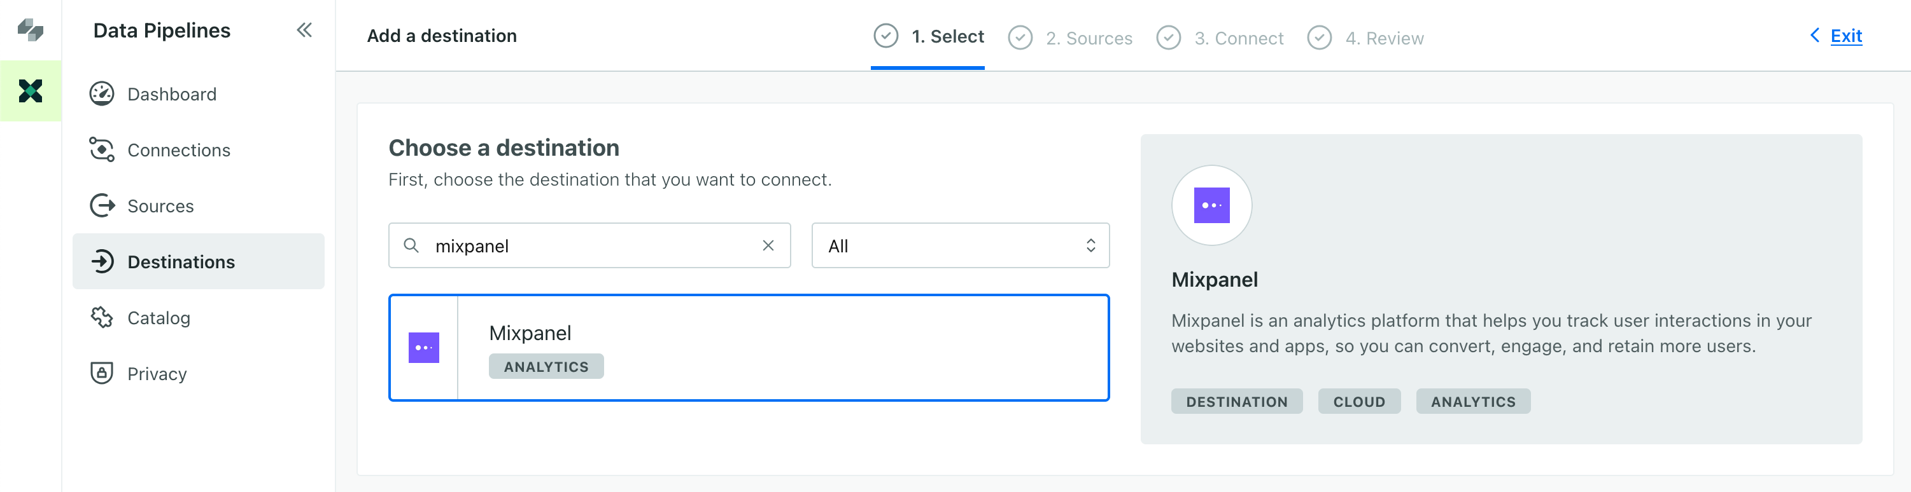Screen dimensions: 1911x492
Task: Click the large Mixpanel logo in details panel
Action: (x=1211, y=205)
